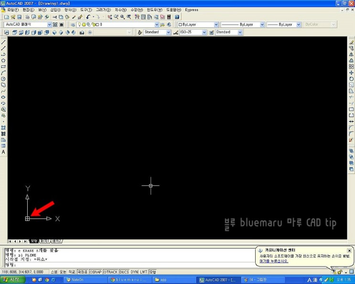This screenshot has width=355, height=284.
Task: Click the New drawing icon
Action: (x=7, y=17)
